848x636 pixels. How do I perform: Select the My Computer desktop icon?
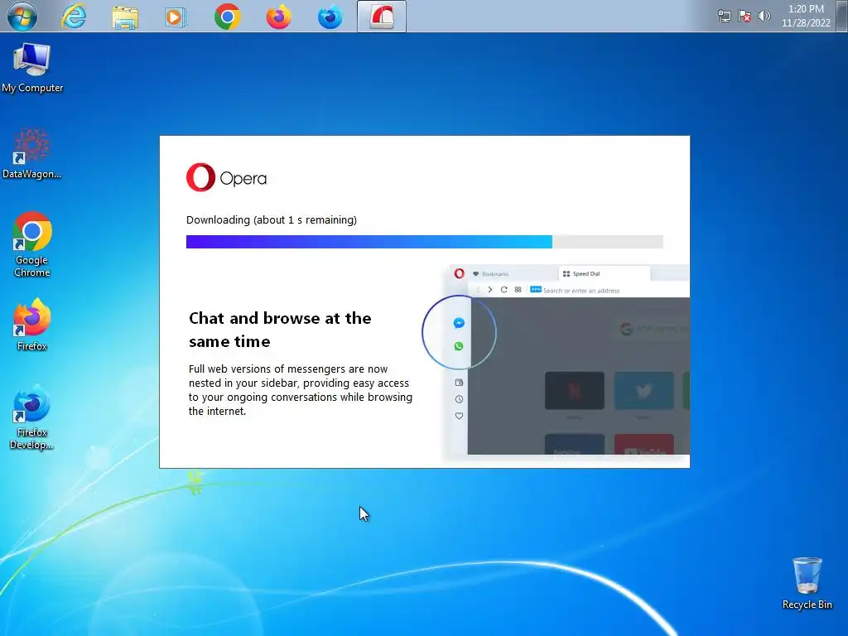32,68
